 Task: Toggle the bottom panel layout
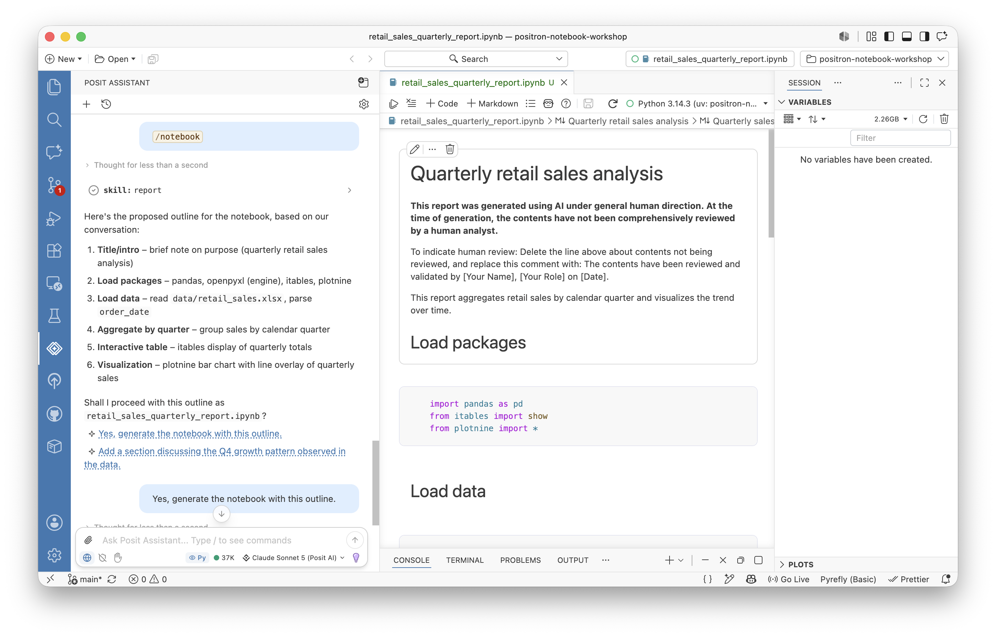tap(906, 36)
